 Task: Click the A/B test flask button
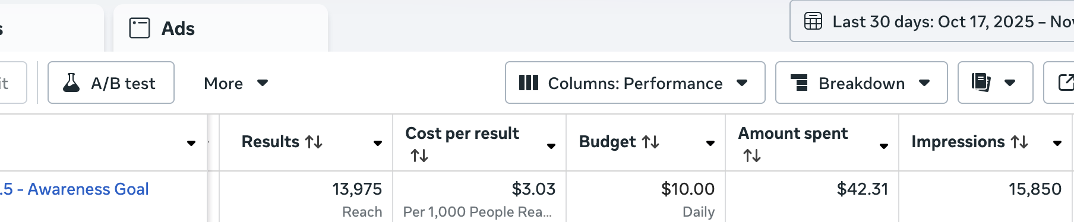tap(111, 83)
